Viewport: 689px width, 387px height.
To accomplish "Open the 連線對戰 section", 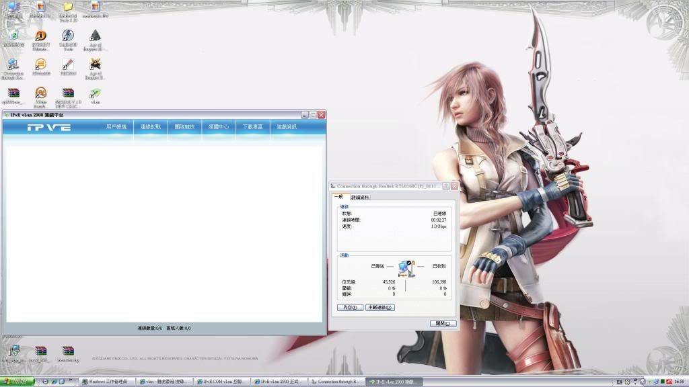I will coord(150,126).
